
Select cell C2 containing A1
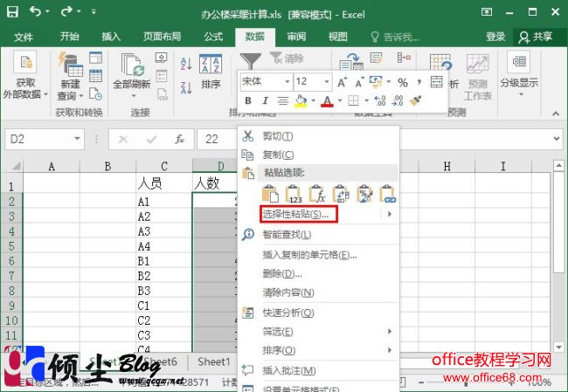(x=163, y=202)
